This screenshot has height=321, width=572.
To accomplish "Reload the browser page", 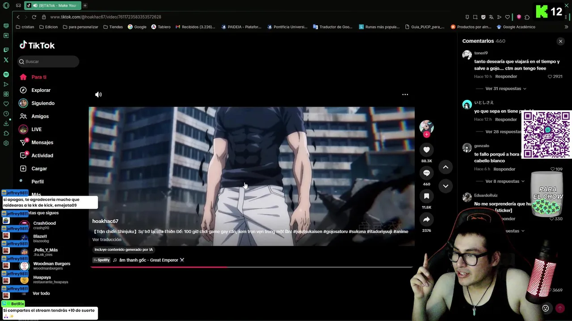I will [34, 17].
